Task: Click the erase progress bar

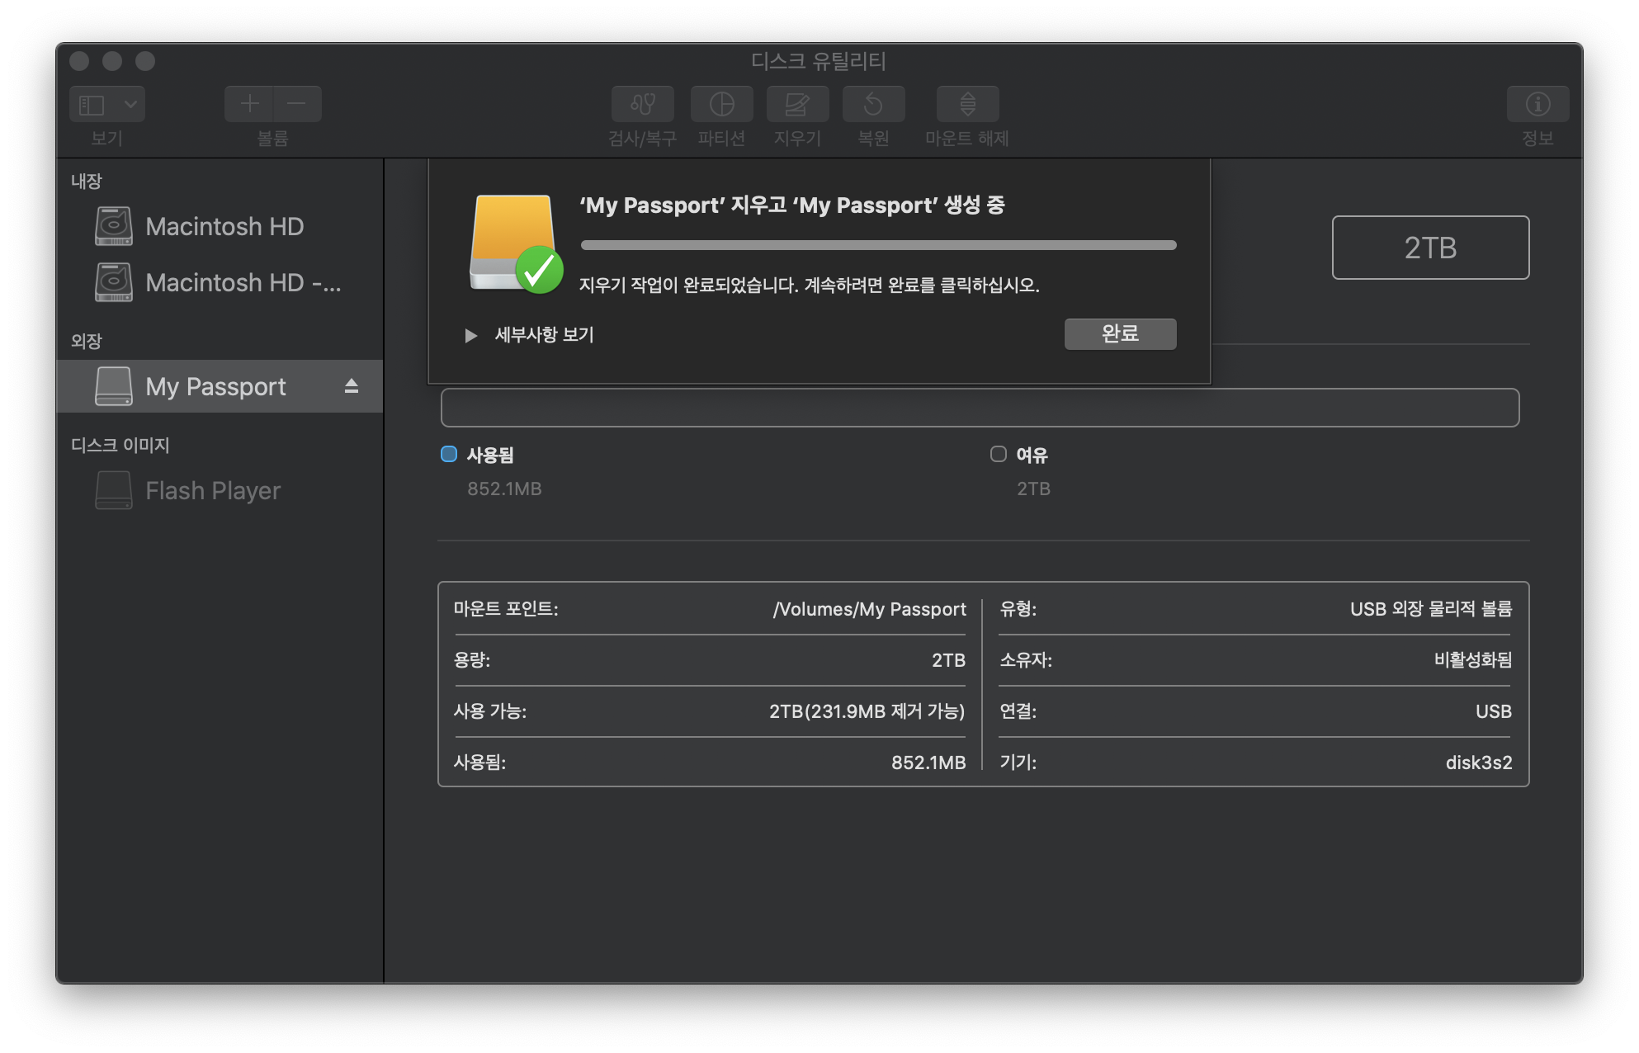Action: [x=878, y=245]
